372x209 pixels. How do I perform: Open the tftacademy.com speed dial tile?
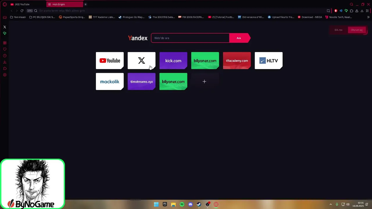pyautogui.click(x=237, y=61)
